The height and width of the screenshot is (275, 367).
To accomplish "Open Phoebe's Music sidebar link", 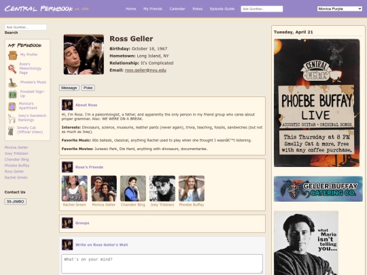I will tap(33, 82).
